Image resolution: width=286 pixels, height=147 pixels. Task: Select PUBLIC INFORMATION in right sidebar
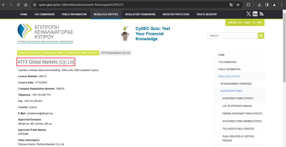tap(239, 69)
